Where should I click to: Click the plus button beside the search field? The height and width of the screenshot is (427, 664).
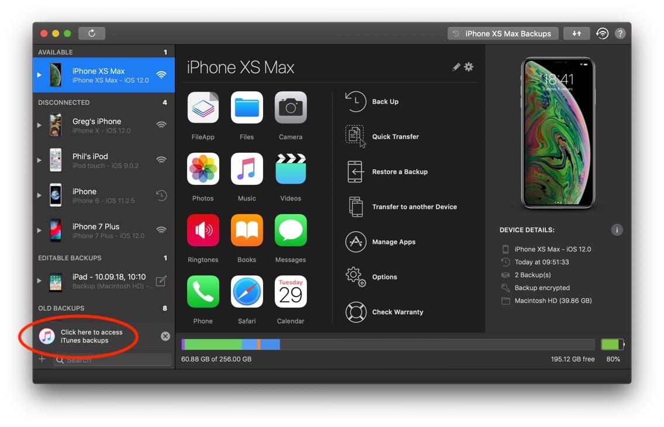coord(42,359)
